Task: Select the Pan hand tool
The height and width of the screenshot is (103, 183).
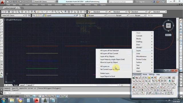Action: point(53,12)
